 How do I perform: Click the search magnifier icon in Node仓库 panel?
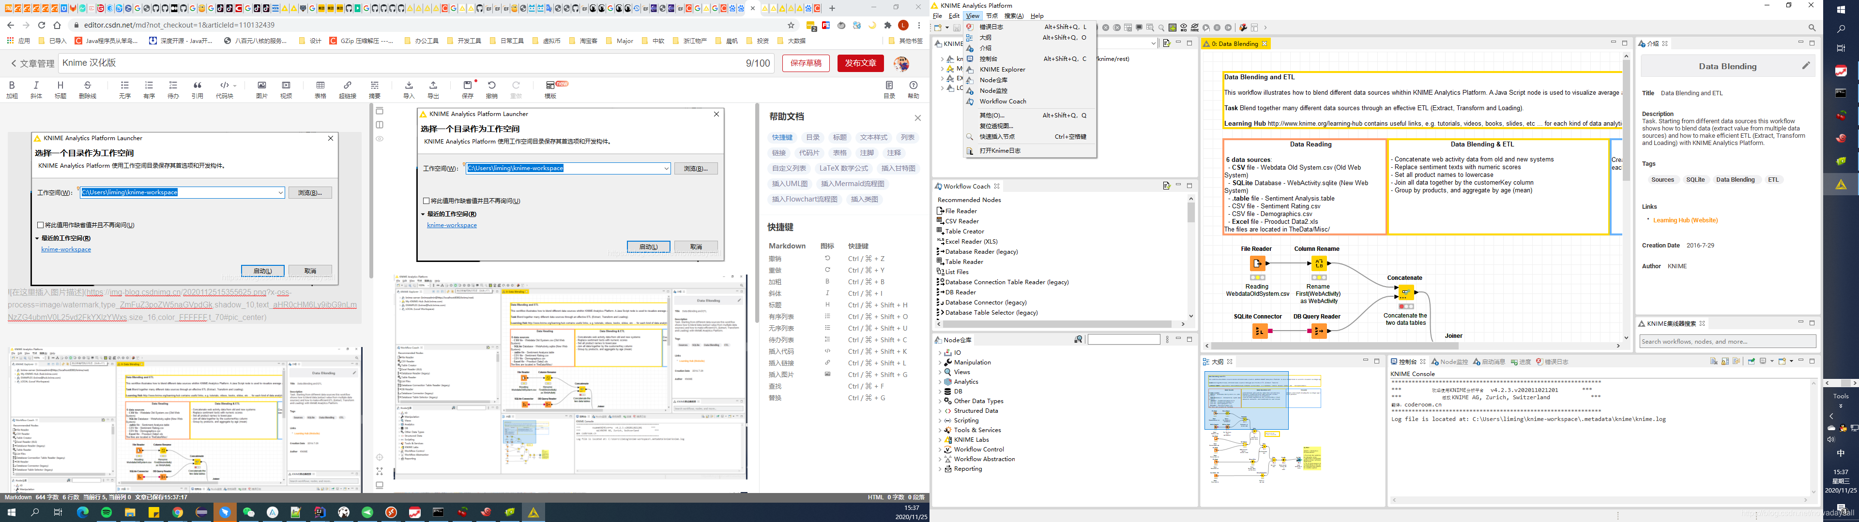click(x=1079, y=339)
